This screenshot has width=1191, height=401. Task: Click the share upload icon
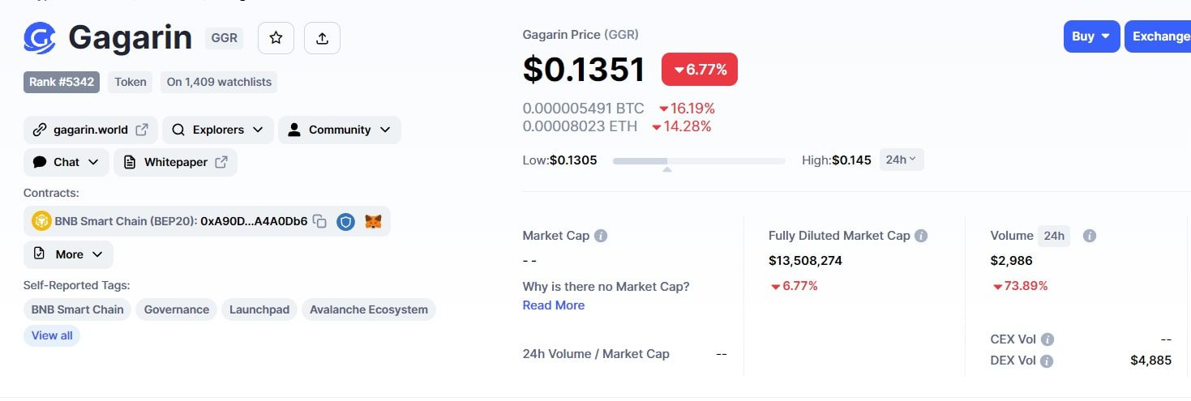point(322,38)
